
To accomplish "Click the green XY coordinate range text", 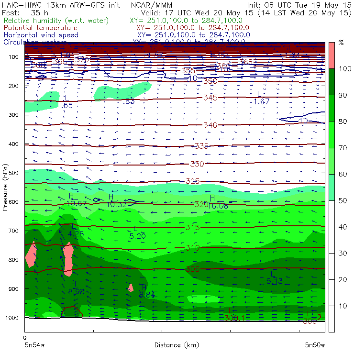I will pos(186,21).
